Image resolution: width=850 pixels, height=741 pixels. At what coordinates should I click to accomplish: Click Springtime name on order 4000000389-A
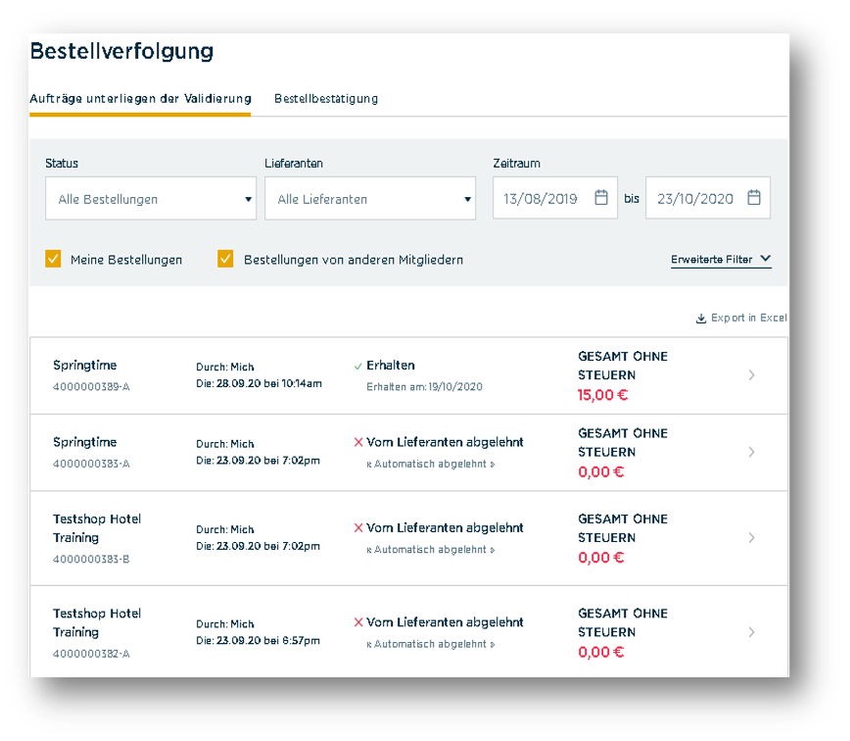pos(85,366)
